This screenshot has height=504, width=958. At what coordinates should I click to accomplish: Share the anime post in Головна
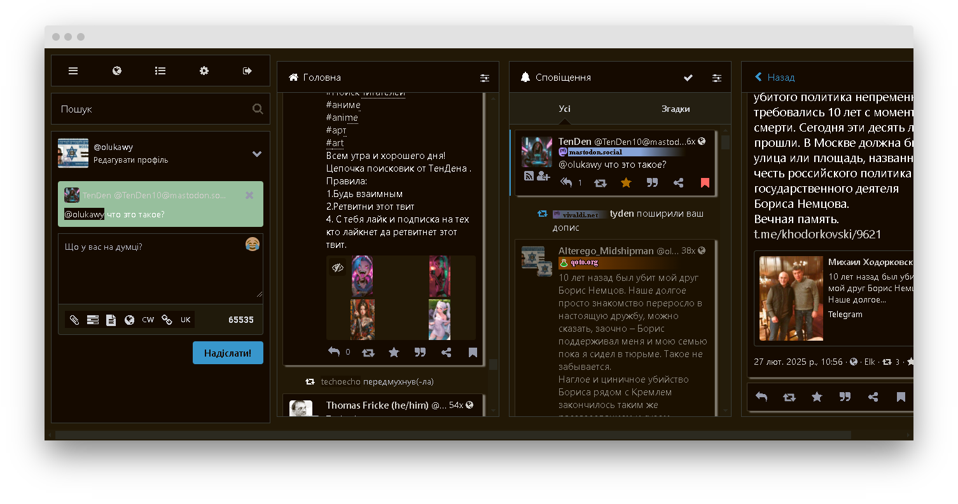[x=447, y=351]
